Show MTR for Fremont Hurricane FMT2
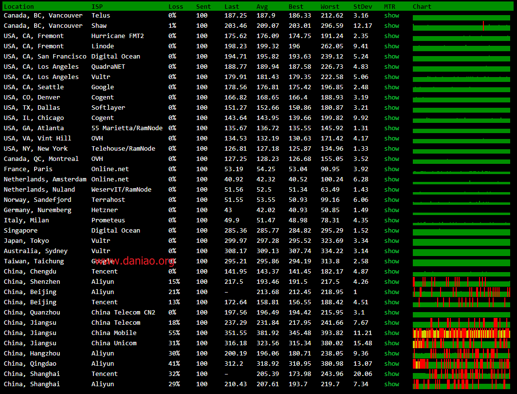Image resolution: width=517 pixels, height=394 pixels. [391, 36]
